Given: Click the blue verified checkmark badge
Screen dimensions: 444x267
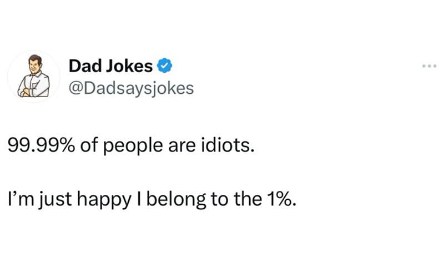Looking at the screenshot, I should click(x=164, y=67).
